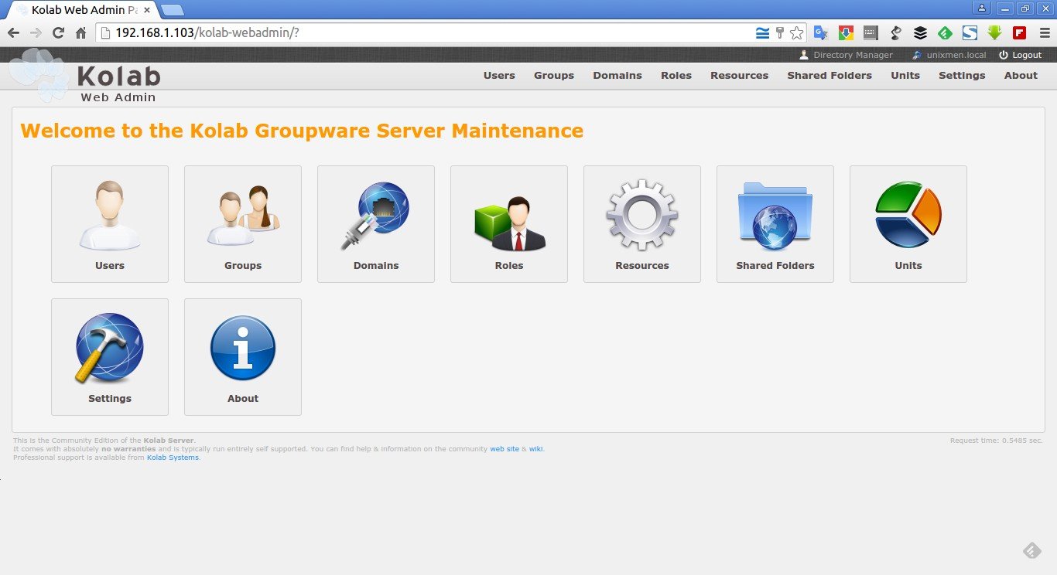Open the Google Translate extension
The image size is (1057, 575).
(821, 33)
